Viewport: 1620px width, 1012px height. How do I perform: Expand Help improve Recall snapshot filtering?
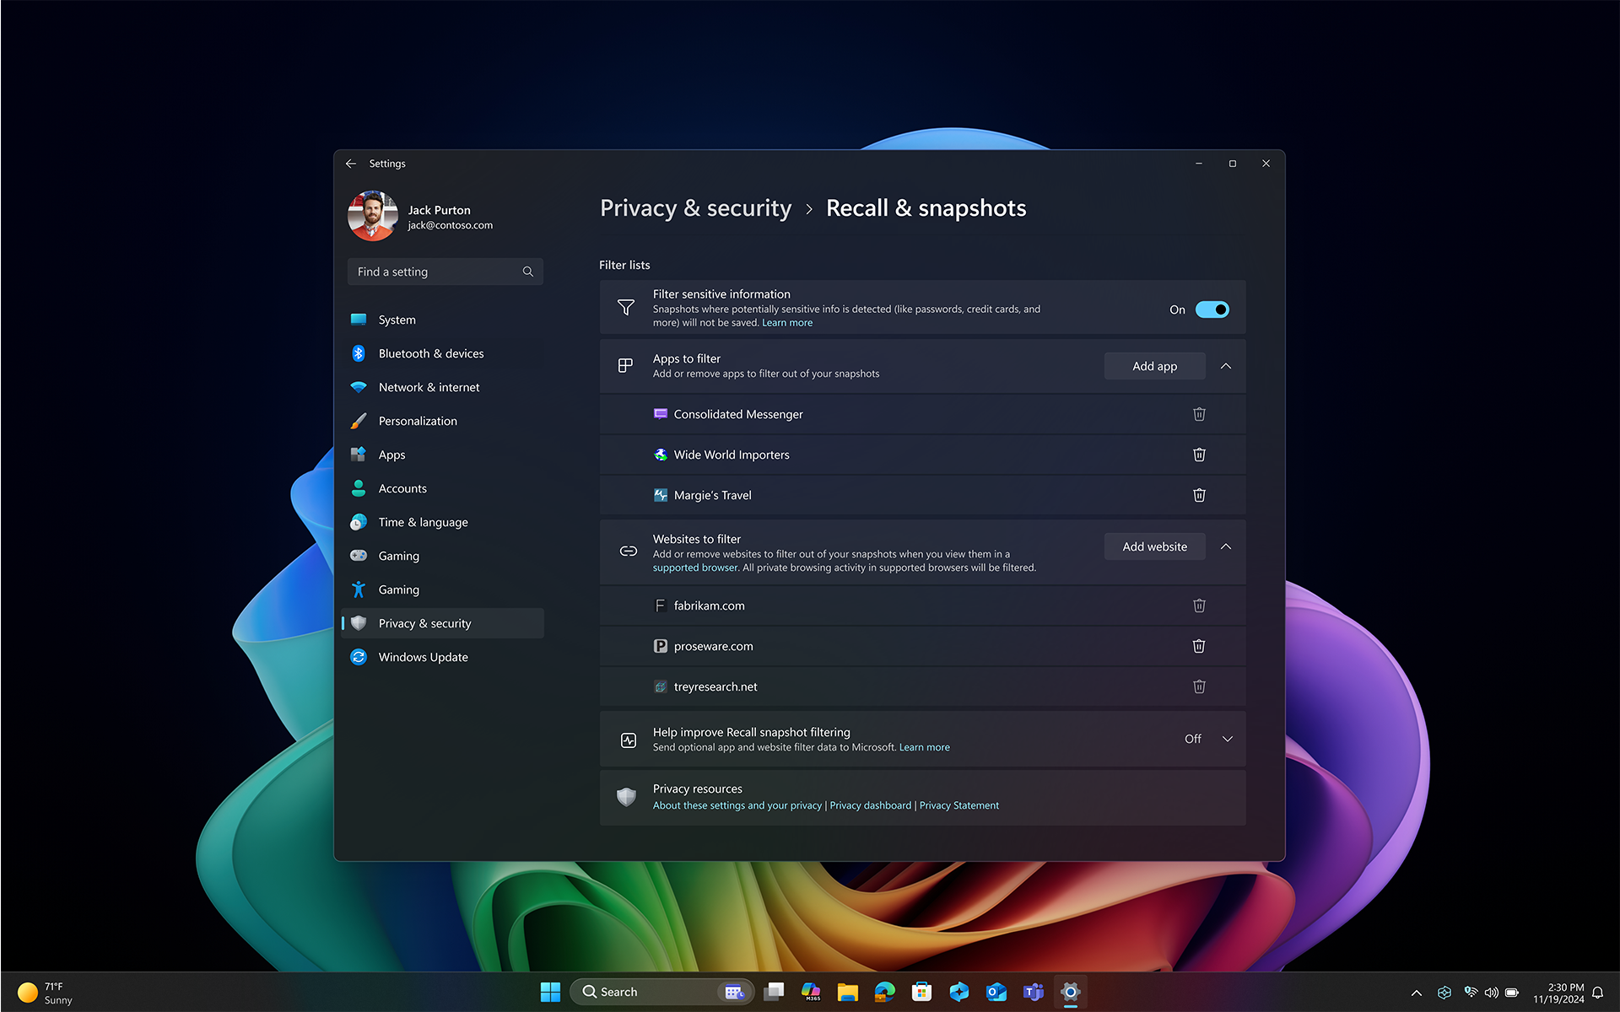pos(1227,738)
